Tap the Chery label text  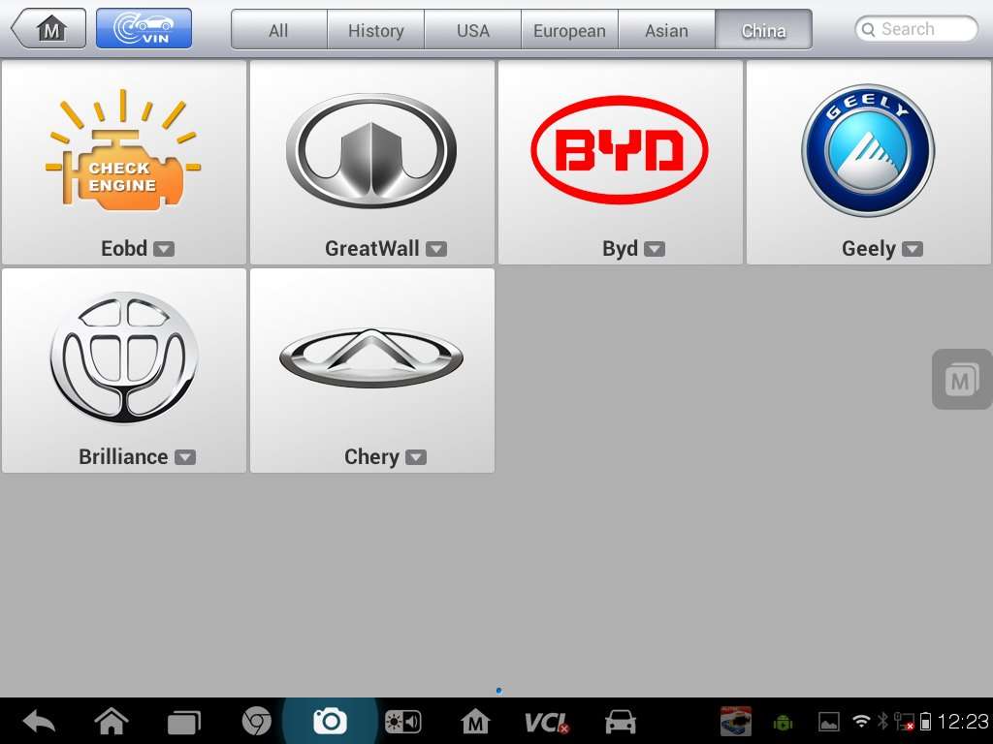pos(371,457)
